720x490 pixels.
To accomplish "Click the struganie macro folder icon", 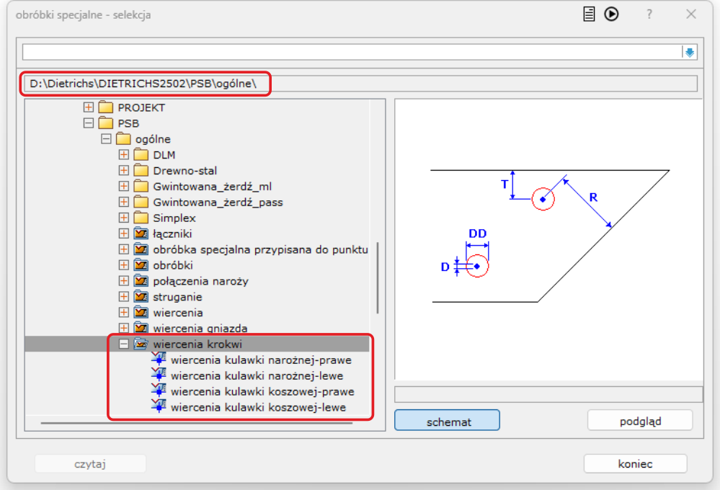I will click(141, 296).
